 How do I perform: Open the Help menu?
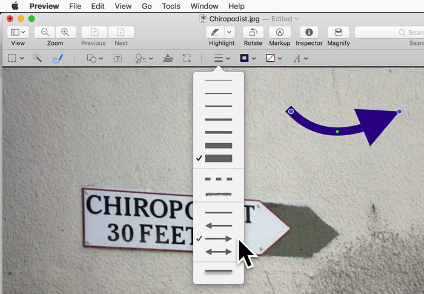[236, 6]
